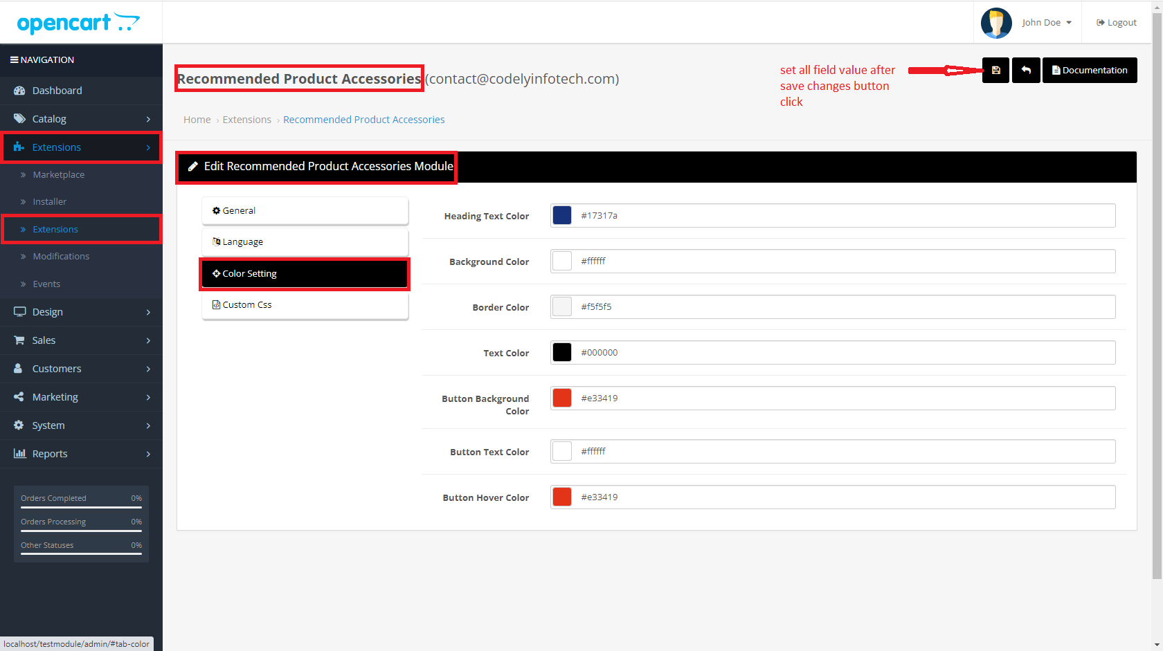
Task: Click the Sales shopping cart icon
Action: (19, 340)
